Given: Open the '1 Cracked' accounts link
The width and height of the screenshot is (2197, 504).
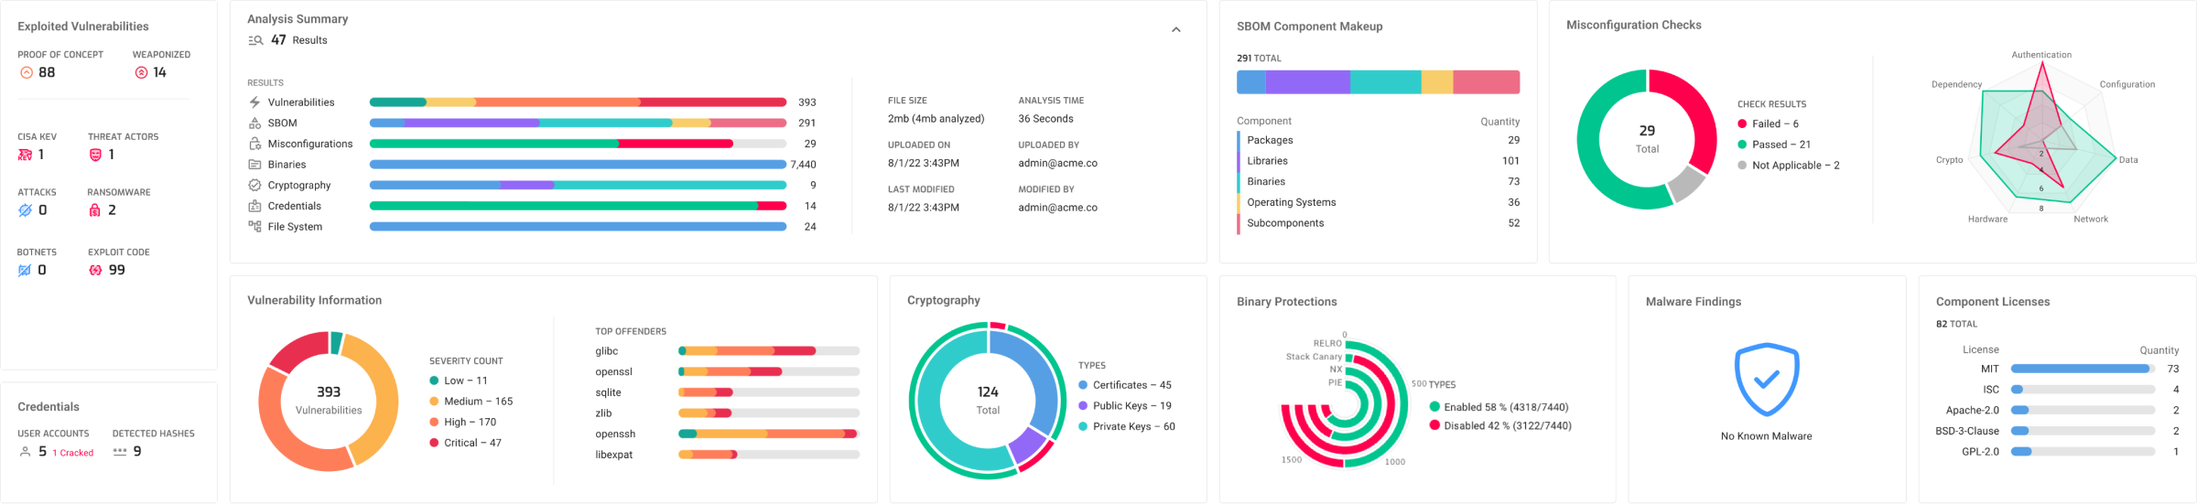Looking at the screenshot, I should click(73, 453).
